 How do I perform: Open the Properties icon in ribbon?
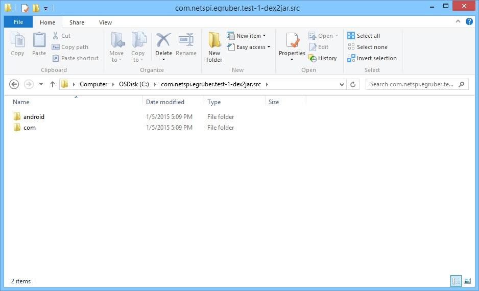(x=292, y=41)
